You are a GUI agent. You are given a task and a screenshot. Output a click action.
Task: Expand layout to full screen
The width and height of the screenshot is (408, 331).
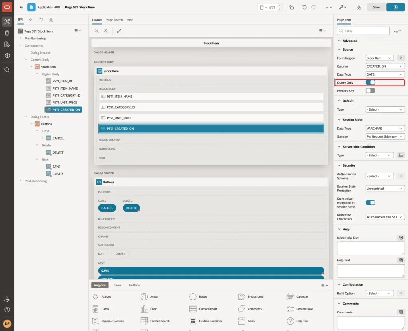[x=119, y=31]
